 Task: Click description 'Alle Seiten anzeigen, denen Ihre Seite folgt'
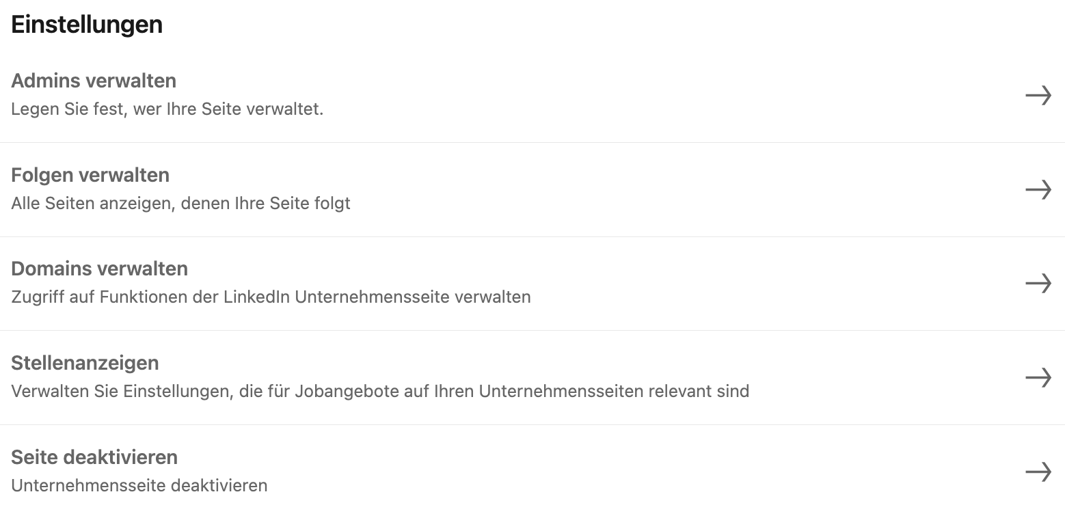click(x=180, y=204)
